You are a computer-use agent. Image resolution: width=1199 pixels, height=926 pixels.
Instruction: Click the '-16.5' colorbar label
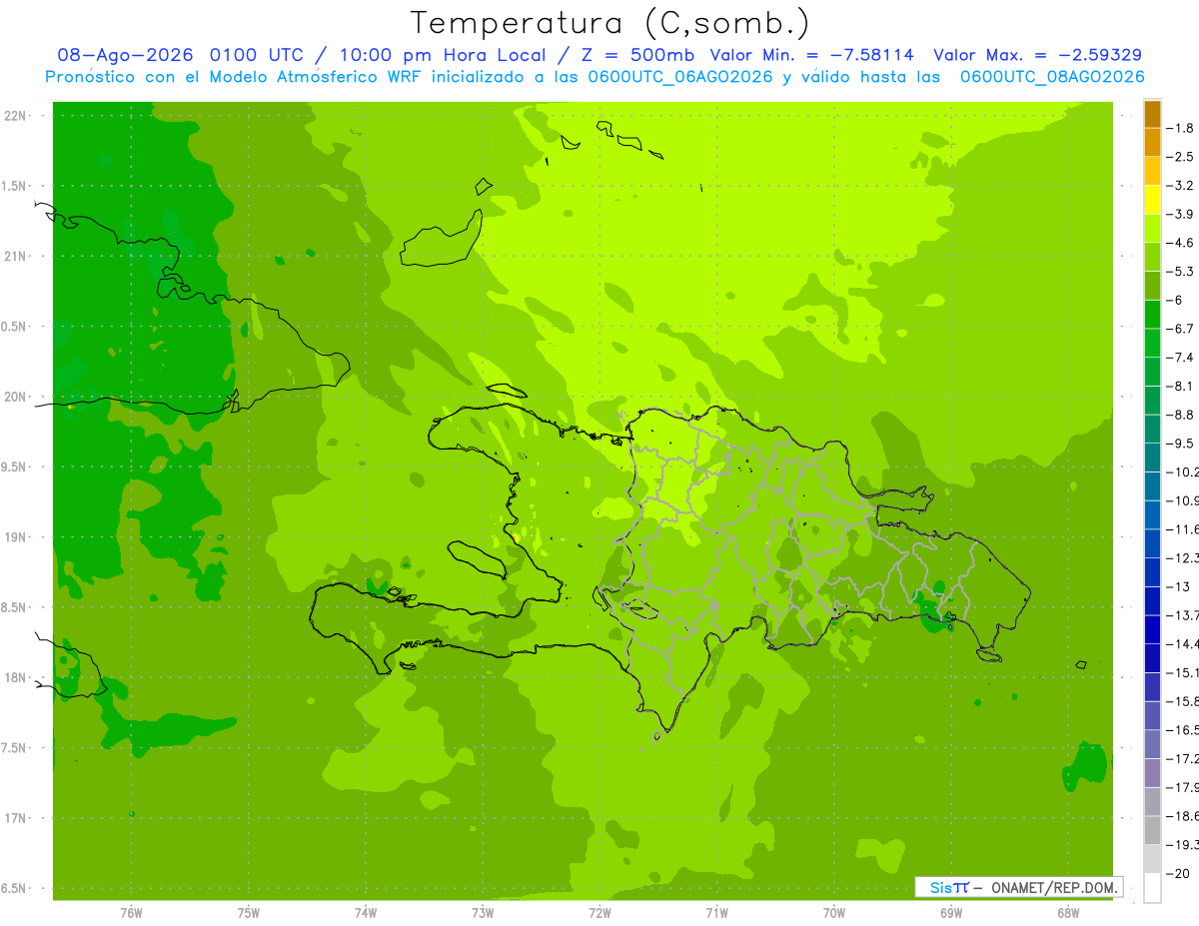pyautogui.click(x=1182, y=730)
